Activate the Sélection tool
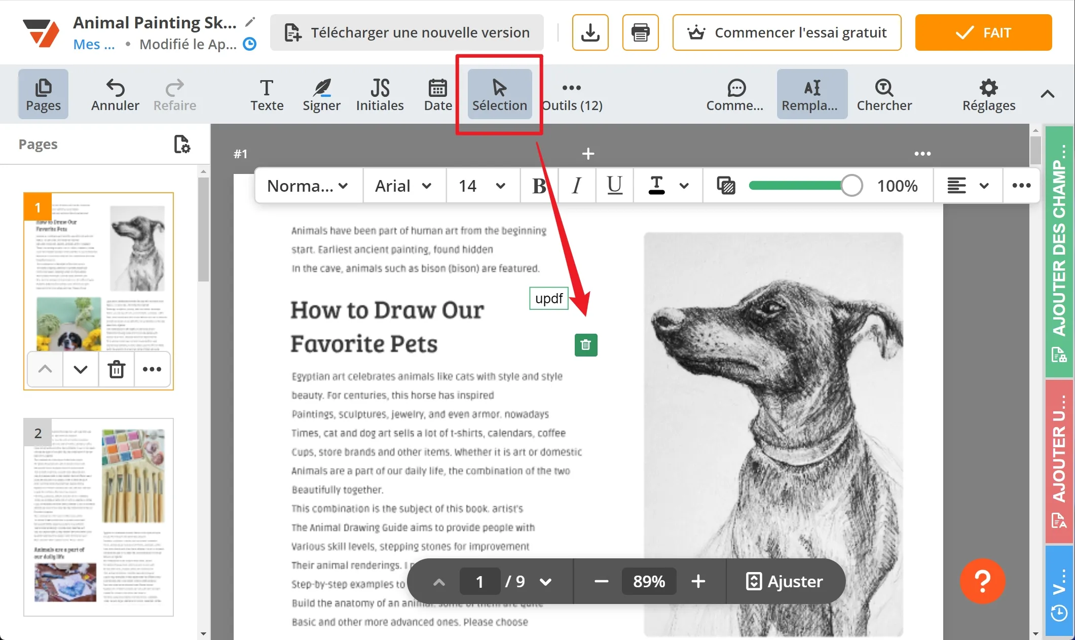This screenshot has height=640, width=1075. (x=499, y=94)
